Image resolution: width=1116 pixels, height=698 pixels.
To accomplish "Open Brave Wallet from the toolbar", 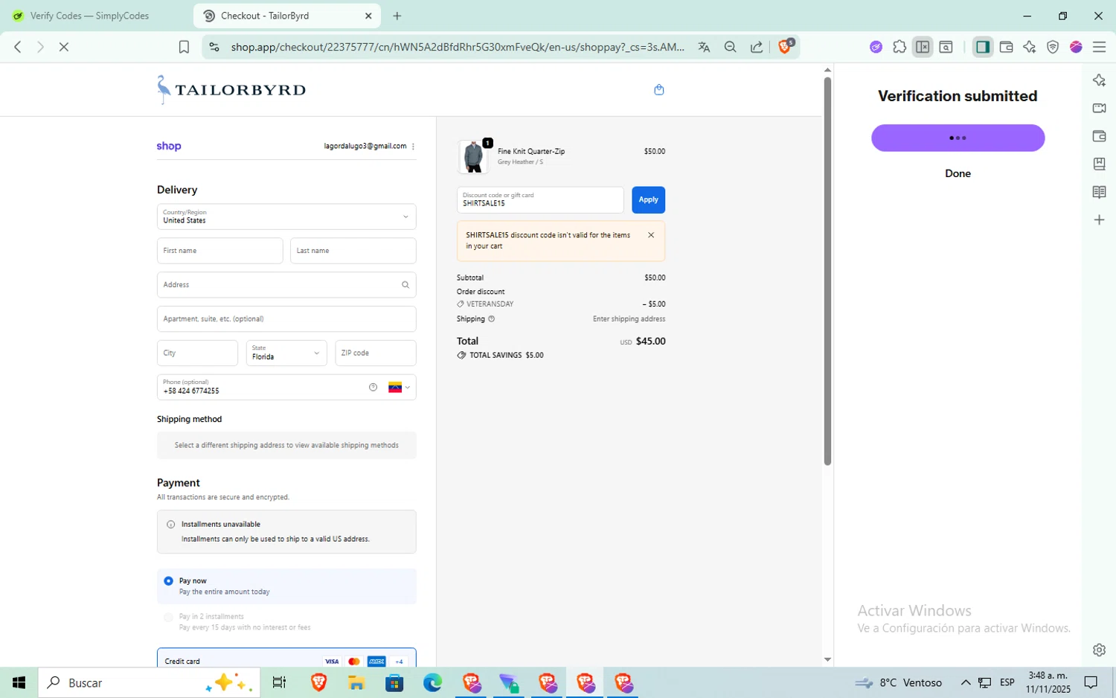I will pyautogui.click(x=1006, y=47).
